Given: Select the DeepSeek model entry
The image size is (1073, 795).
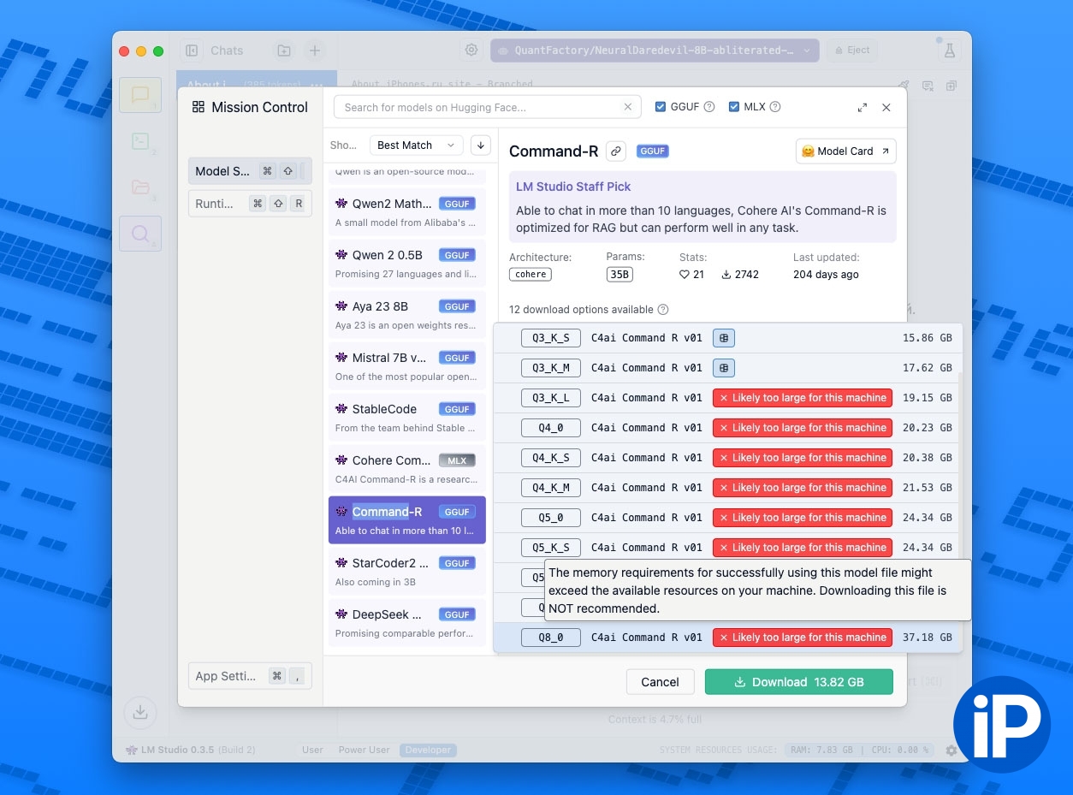Looking at the screenshot, I should click(407, 623).
